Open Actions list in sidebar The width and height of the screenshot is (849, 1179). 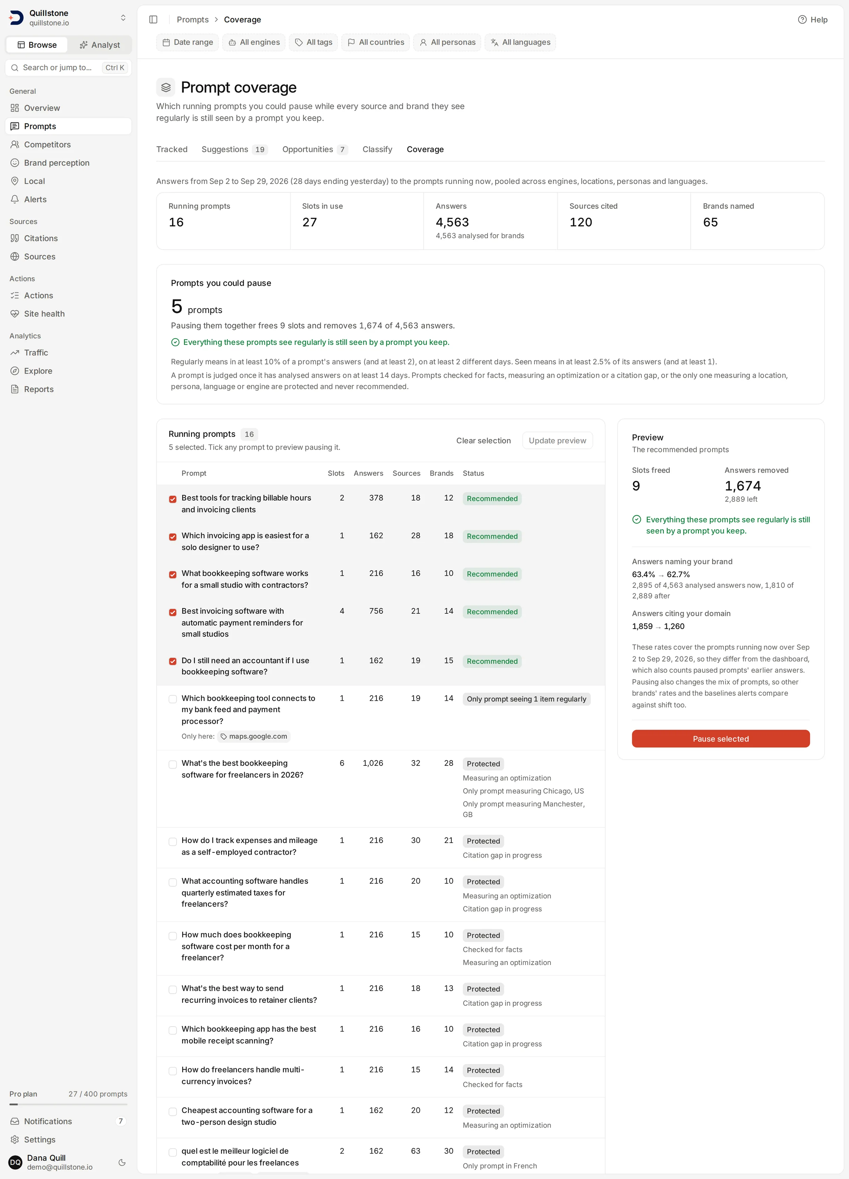point(68,295)
